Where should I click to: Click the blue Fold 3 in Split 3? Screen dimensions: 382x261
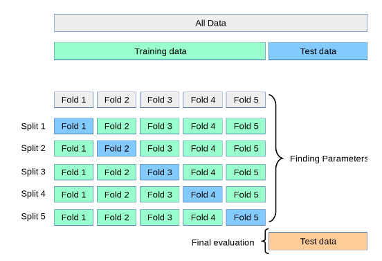(160, 172)
